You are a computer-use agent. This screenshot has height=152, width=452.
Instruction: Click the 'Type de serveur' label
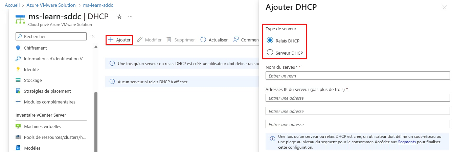click(x=281, y=29)
